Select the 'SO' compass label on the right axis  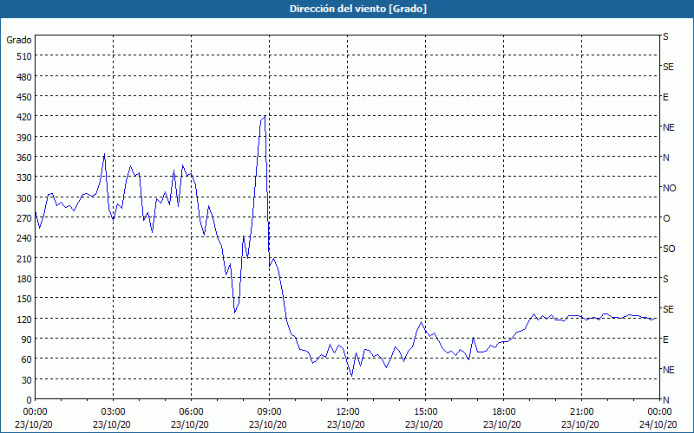[669, 249]
